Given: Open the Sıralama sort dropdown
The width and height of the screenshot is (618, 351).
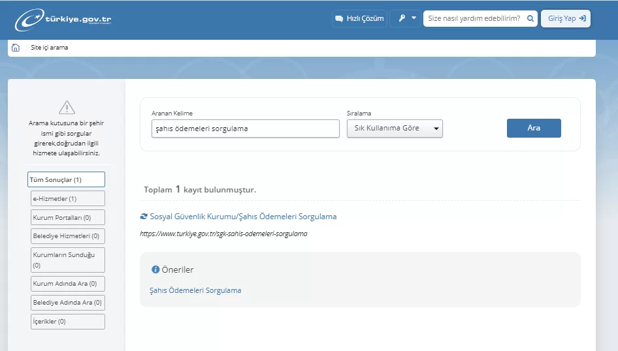Looking at the screenshot, I should coord(395,129).
